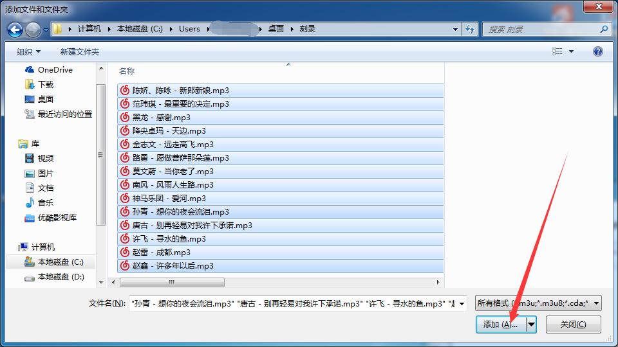Click the sidebar scroll-down arrow
This screenshot has width=618, height=347.
point(101,282)
